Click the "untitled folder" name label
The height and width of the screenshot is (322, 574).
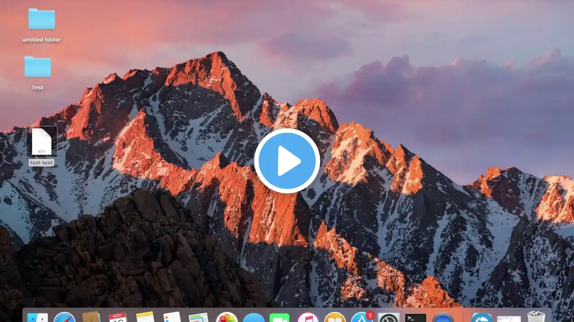pos(42,40)
